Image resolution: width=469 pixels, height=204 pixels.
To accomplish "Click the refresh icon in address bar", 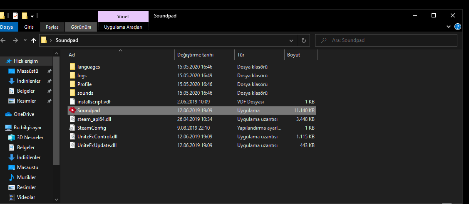I will point(304,40).
